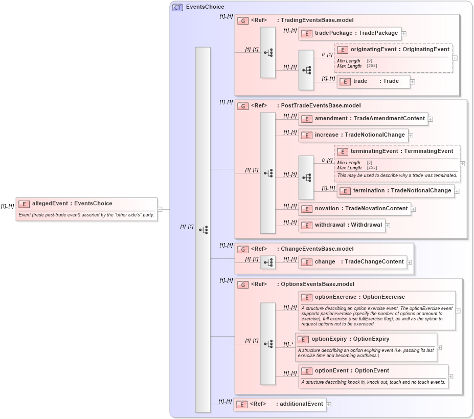Screen dimensions: 474x419
Task: Select the compositor icon in ChangeEventsBase.model group
Action: click(x=267, y=262)
